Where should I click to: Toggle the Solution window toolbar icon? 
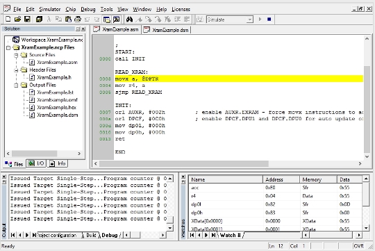107,19
